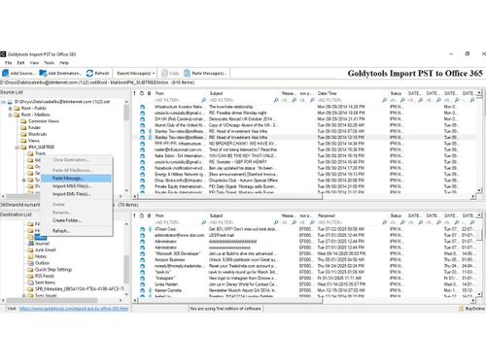Click the mail icon of the 4Team Corp row
486x364 pixels.
pos(142,229)
